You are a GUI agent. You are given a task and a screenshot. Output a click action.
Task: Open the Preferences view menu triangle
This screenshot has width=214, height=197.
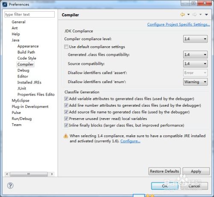[x=206, y=15]
